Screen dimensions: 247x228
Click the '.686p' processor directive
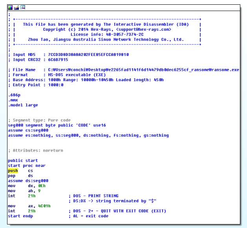[x=14, y=95]
